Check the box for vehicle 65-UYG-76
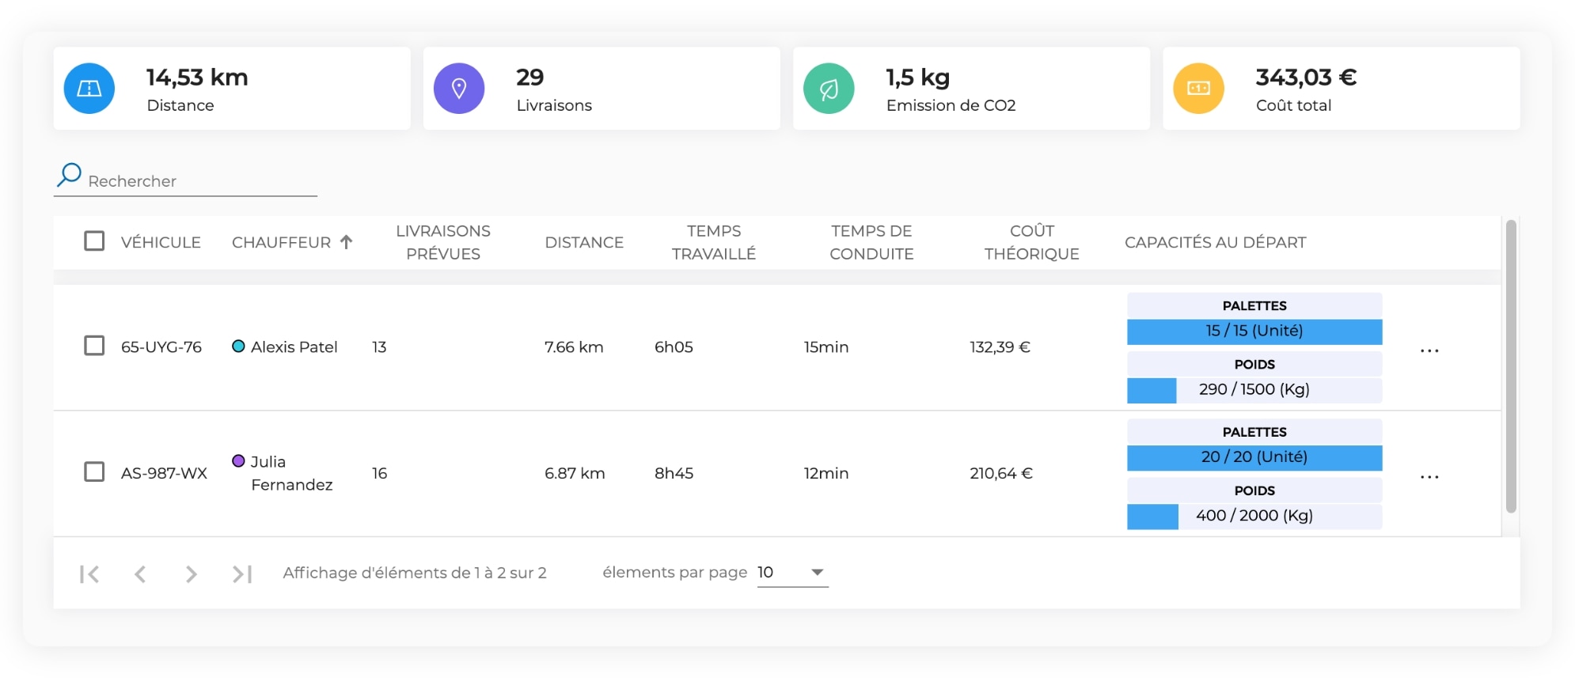This screenshot has width=1575, height=678. 94,346
